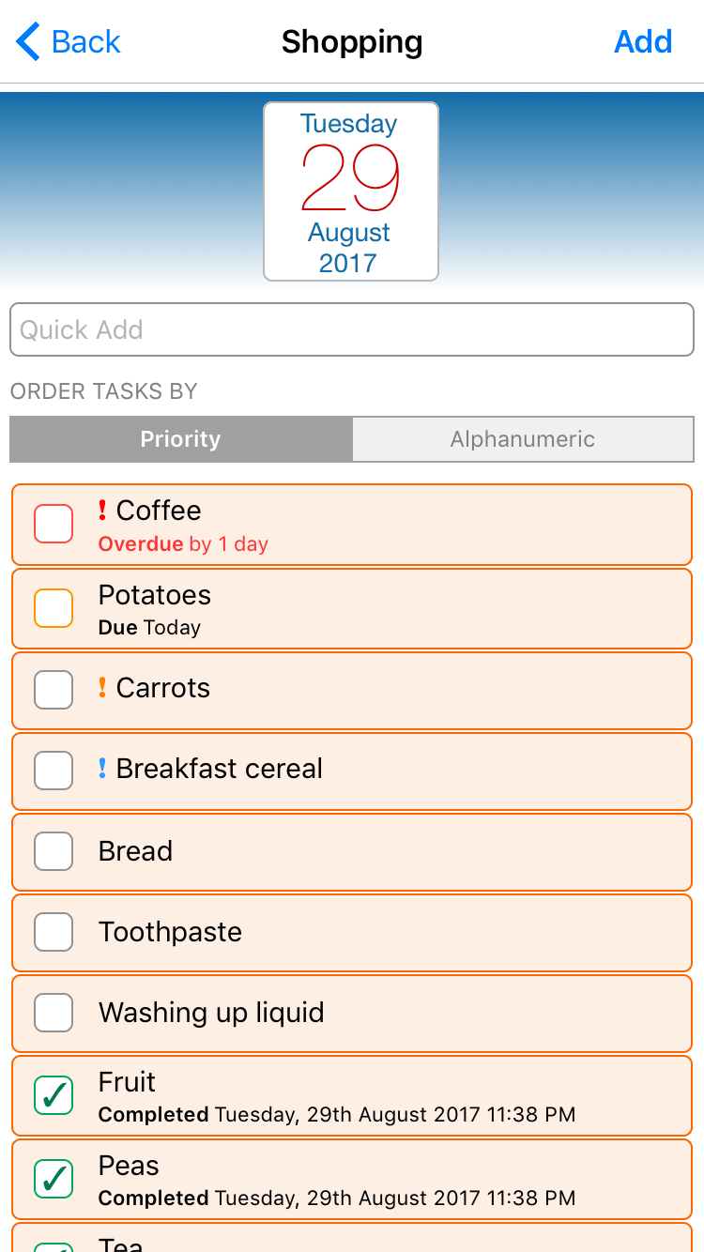The height and width of the screenshot is (1252, 704).
Task: Switch ordering to the Alphanumeric tab
Action: point(523,439)
